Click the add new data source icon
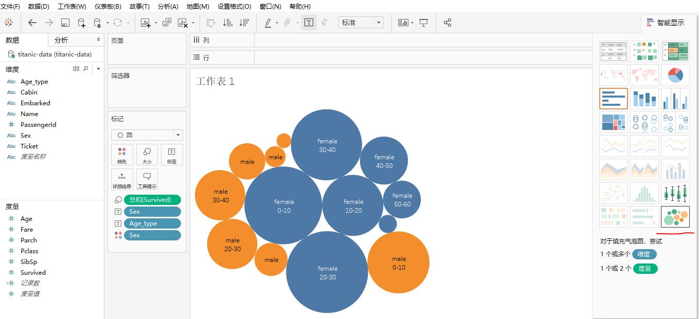The image size is (699, 319). click(81, 23)
